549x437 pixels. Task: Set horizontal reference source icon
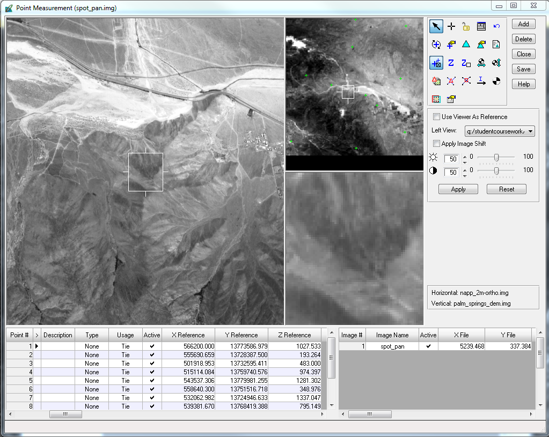tap(481, 63)
